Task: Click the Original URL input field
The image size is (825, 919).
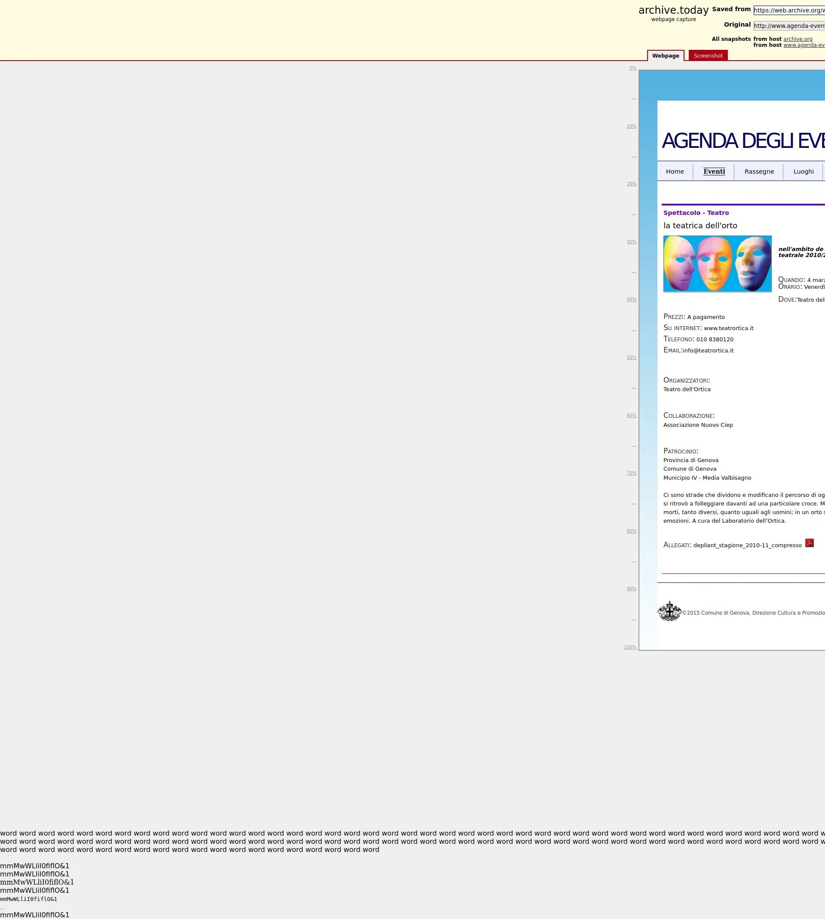Action: 789,26
